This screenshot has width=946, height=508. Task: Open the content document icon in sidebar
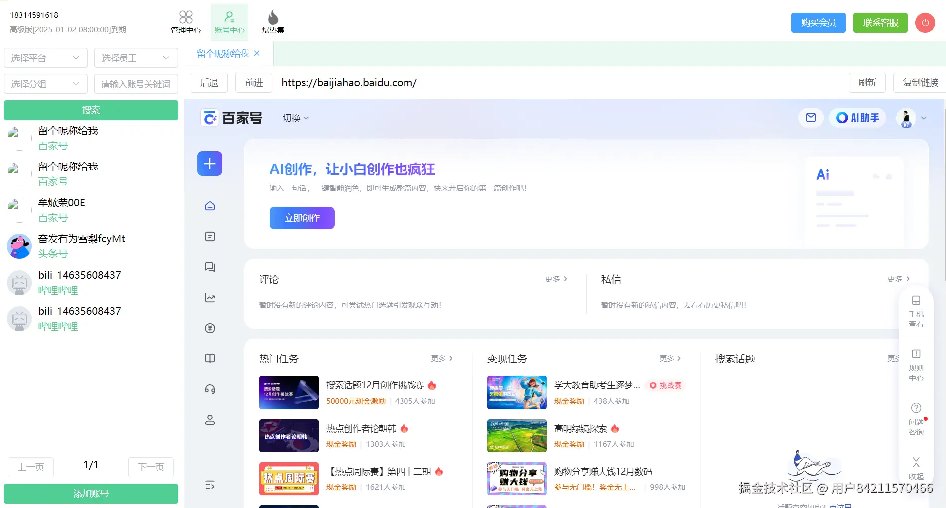click(210, 236)
